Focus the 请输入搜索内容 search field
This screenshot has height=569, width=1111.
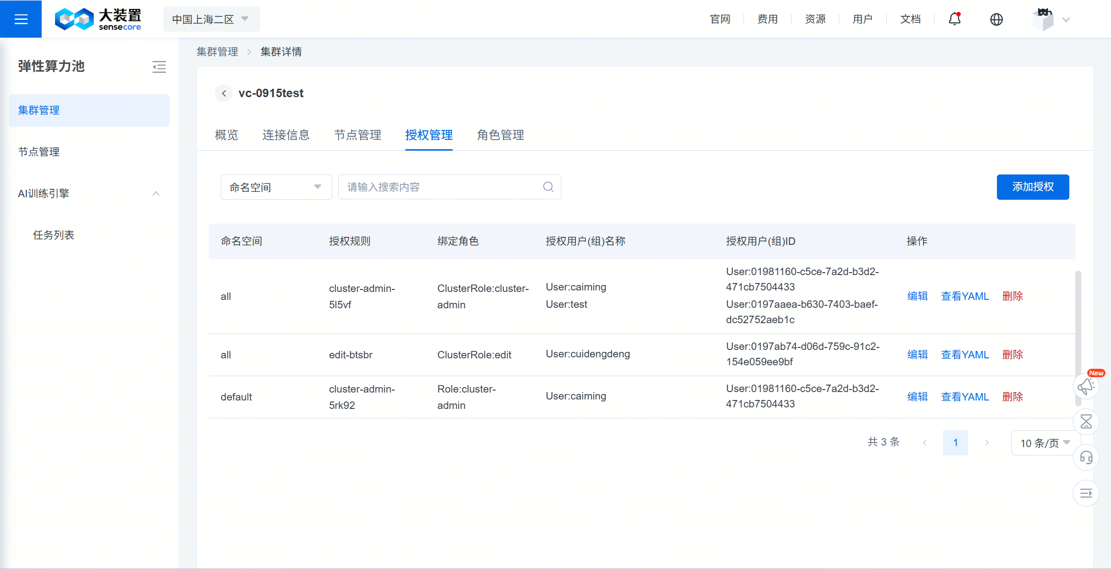pos(441,187)
